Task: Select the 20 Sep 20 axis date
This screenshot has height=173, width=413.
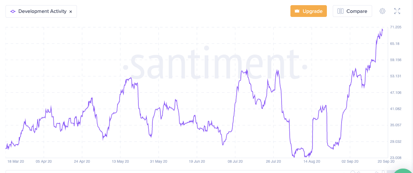Action: click(x=385, y=161)
